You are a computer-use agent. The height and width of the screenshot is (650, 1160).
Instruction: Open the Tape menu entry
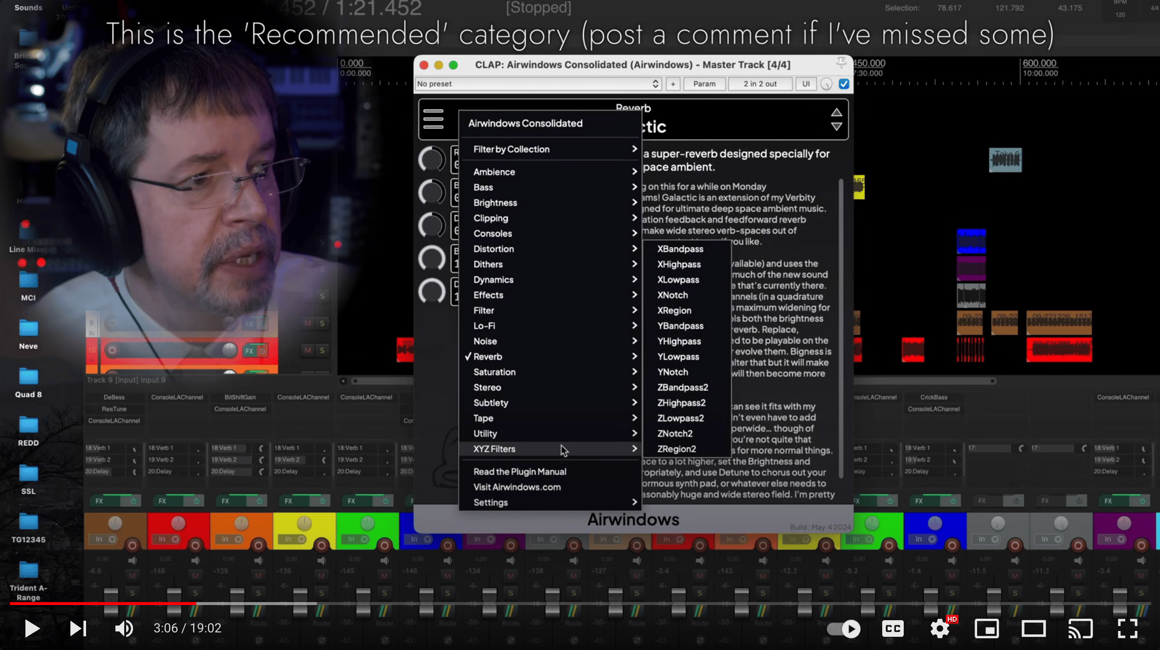[550, 418]
